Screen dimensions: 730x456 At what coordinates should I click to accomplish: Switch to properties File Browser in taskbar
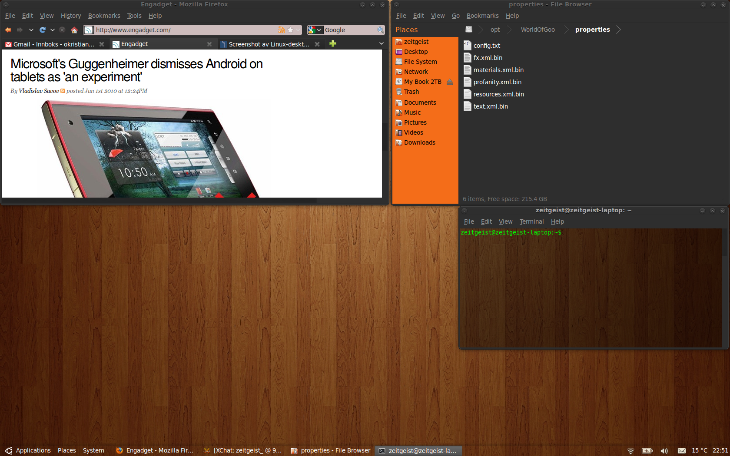tap(330, 450)
